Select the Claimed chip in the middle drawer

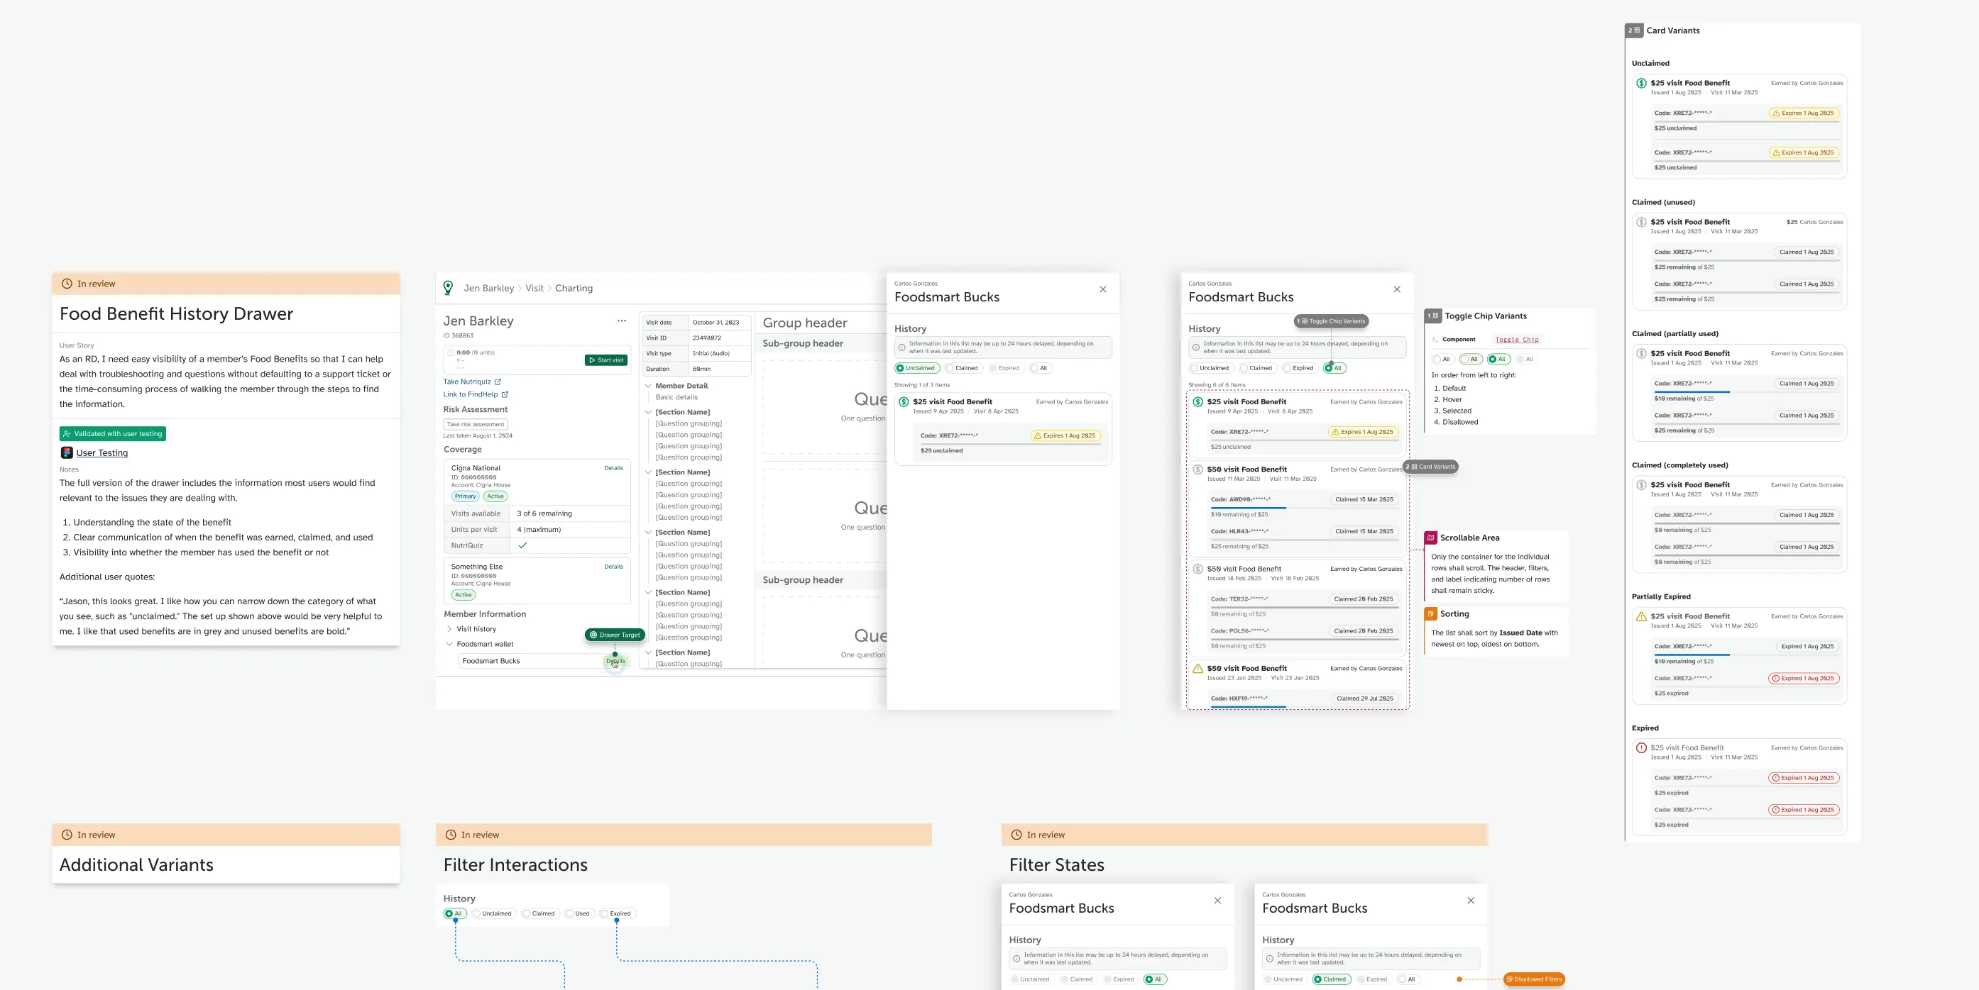pos(963,368)
